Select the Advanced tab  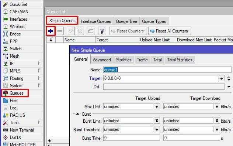pos(102,60)
